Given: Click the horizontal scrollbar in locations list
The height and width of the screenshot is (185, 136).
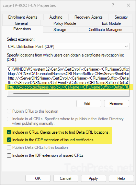Looking at the screenshot, I should 31,93.
